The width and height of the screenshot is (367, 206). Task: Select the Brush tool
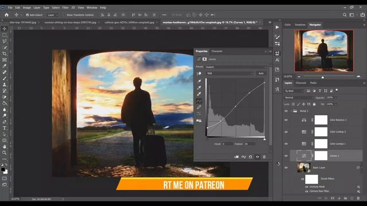click(5, 78)
